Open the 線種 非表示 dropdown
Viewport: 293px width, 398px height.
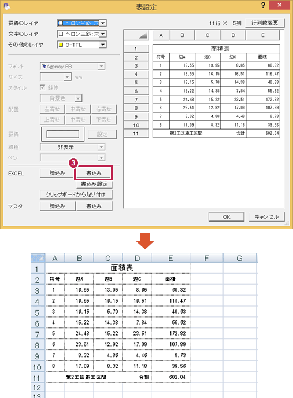101,147
